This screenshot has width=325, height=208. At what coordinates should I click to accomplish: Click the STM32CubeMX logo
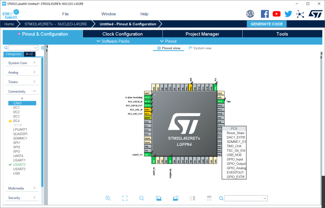click(10, 14)
